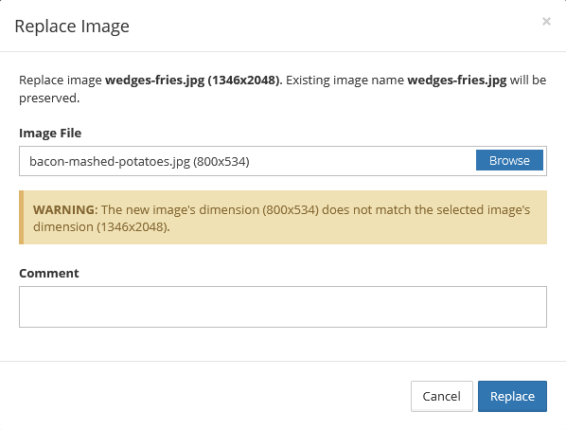
Task: Click (1346x2048) inside the warning message
Action: tap(133, 227)
